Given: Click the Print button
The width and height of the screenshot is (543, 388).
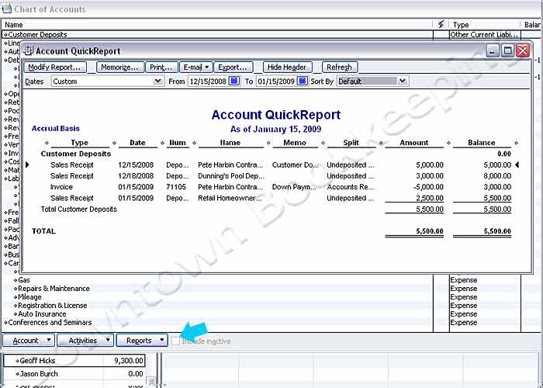Looking at the screenshot, I should 161,68.
